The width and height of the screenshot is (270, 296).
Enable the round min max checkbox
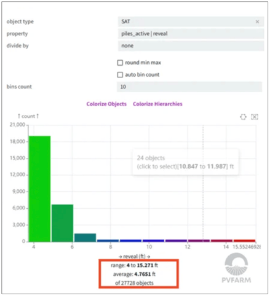coord(120,63)
